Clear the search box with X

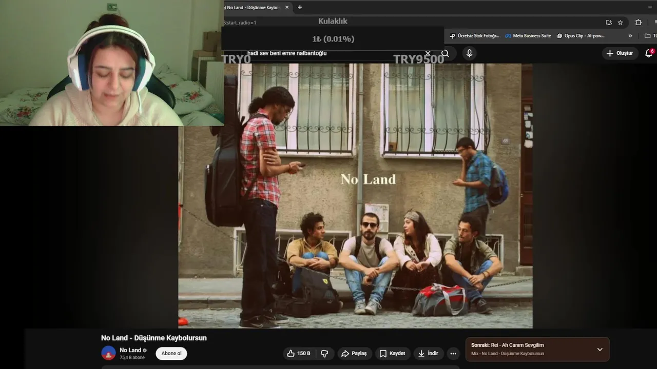click(428, 53)
